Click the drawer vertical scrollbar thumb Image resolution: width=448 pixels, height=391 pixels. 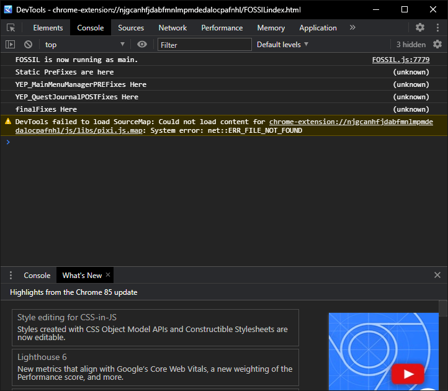[x=443, y=308]
